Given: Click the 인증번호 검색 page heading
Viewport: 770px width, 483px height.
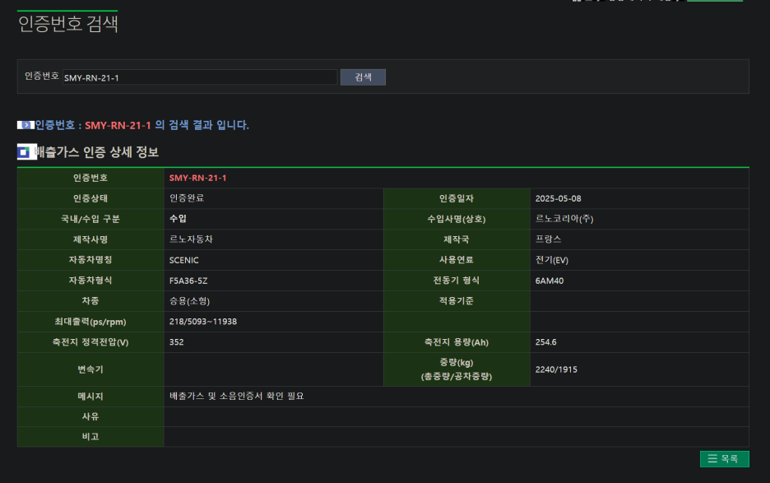Looking at the screenshot, I should [x=67, y=24].
